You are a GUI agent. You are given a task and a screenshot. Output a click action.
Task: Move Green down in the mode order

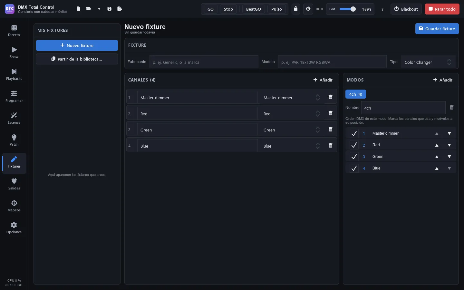coord(449,157)
